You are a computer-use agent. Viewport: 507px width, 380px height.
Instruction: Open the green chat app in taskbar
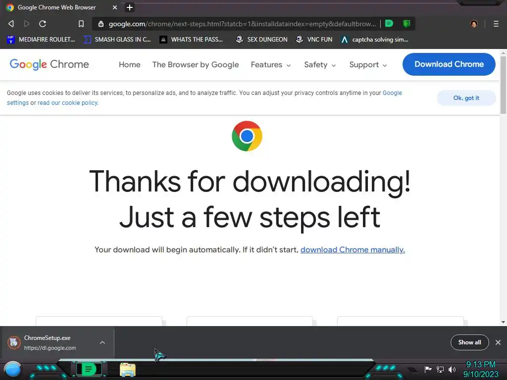pyautogui.click(x=89, y=369)
